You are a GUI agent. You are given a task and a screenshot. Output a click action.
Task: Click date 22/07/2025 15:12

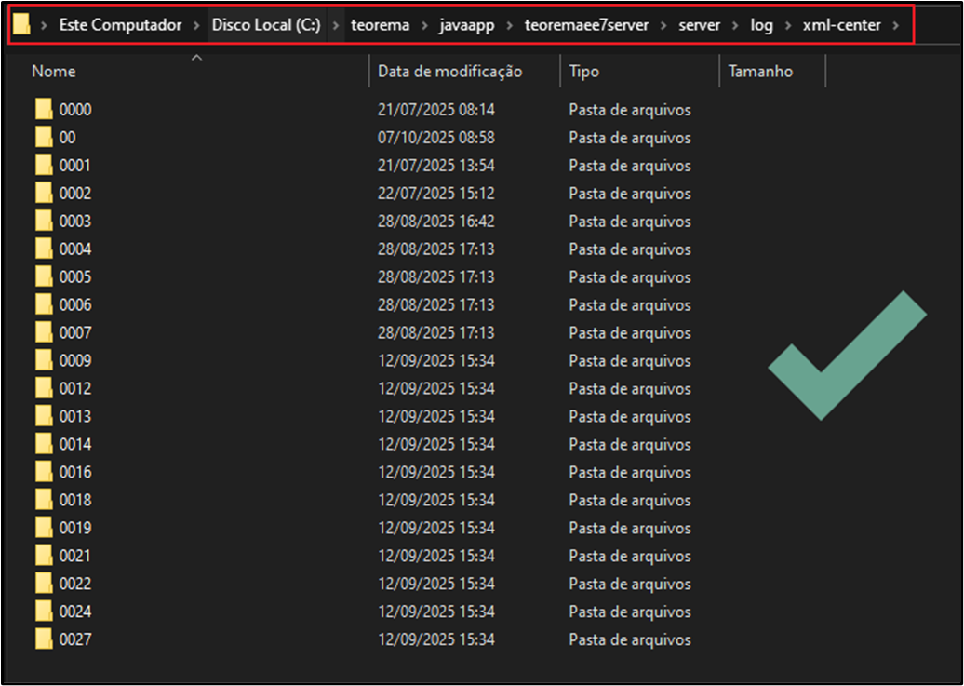436,194
